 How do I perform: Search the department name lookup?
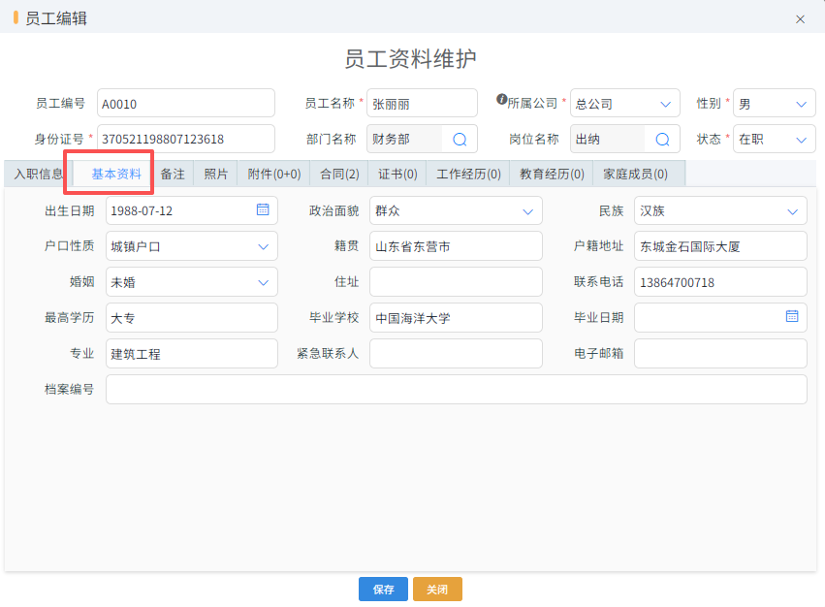pos(460,140)
